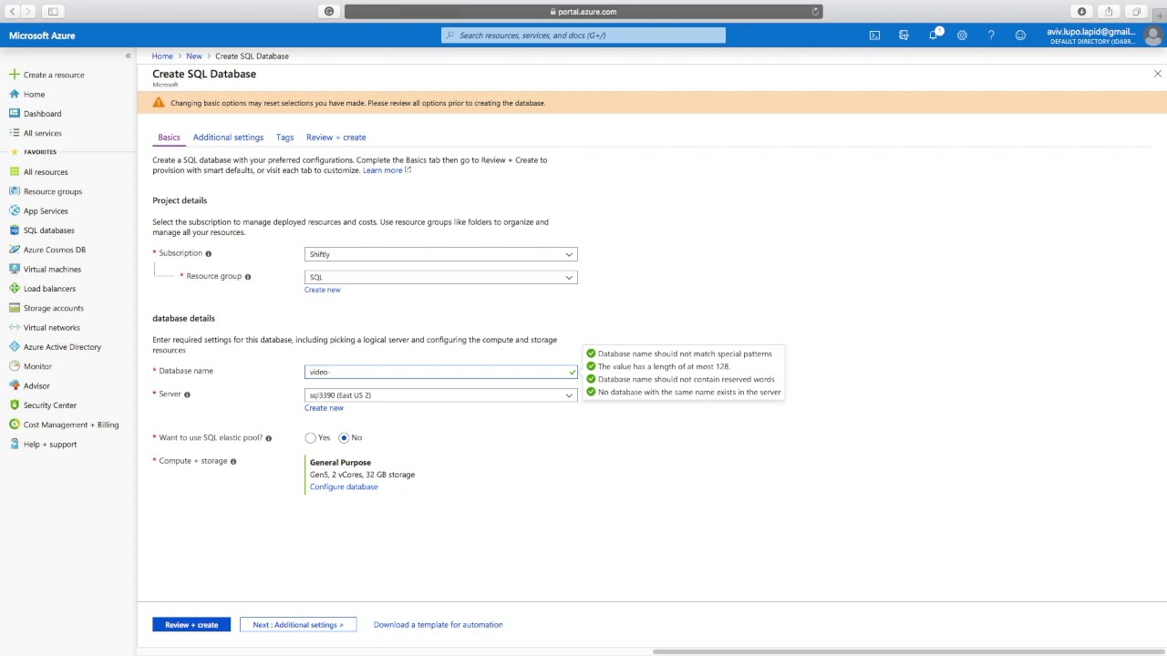Switch to the Additional settings tab
1167x656 pixels.
pyautogui.click(x=228, y=138)
